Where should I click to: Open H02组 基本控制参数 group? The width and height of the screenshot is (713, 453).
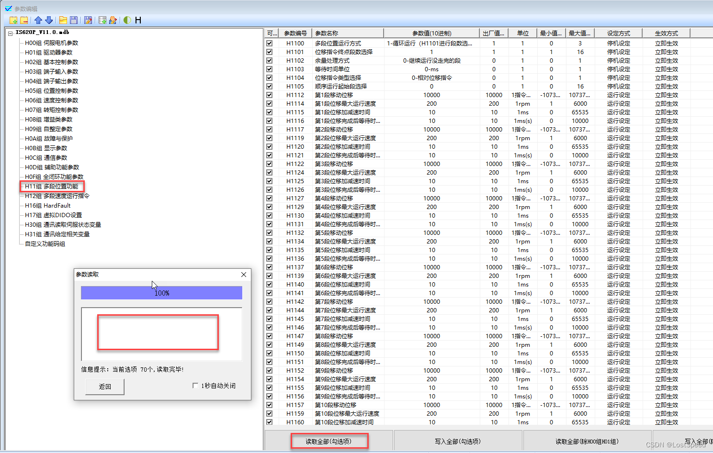pyautogui.click(x=52, y=62)
